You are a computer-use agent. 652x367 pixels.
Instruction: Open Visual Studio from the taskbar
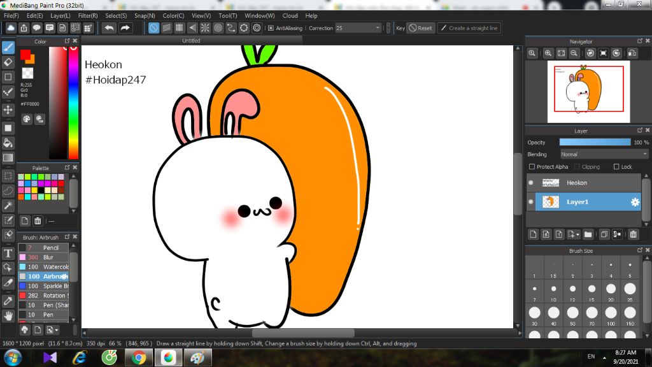click(50, 358)
